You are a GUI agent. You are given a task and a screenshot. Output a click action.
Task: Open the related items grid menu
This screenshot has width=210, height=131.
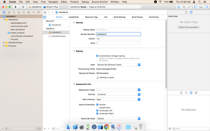click(45, 12)
